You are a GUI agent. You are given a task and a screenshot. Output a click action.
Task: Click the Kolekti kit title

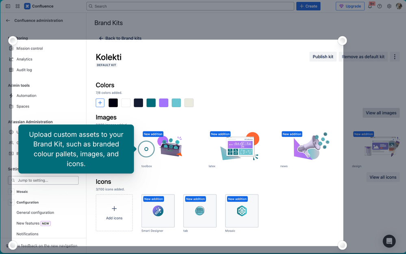tap(109, 57)
